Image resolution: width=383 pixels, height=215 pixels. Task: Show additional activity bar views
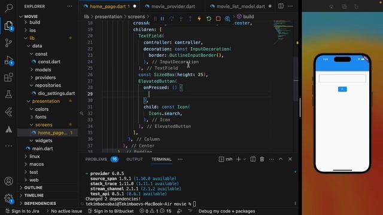pos(8,146)
